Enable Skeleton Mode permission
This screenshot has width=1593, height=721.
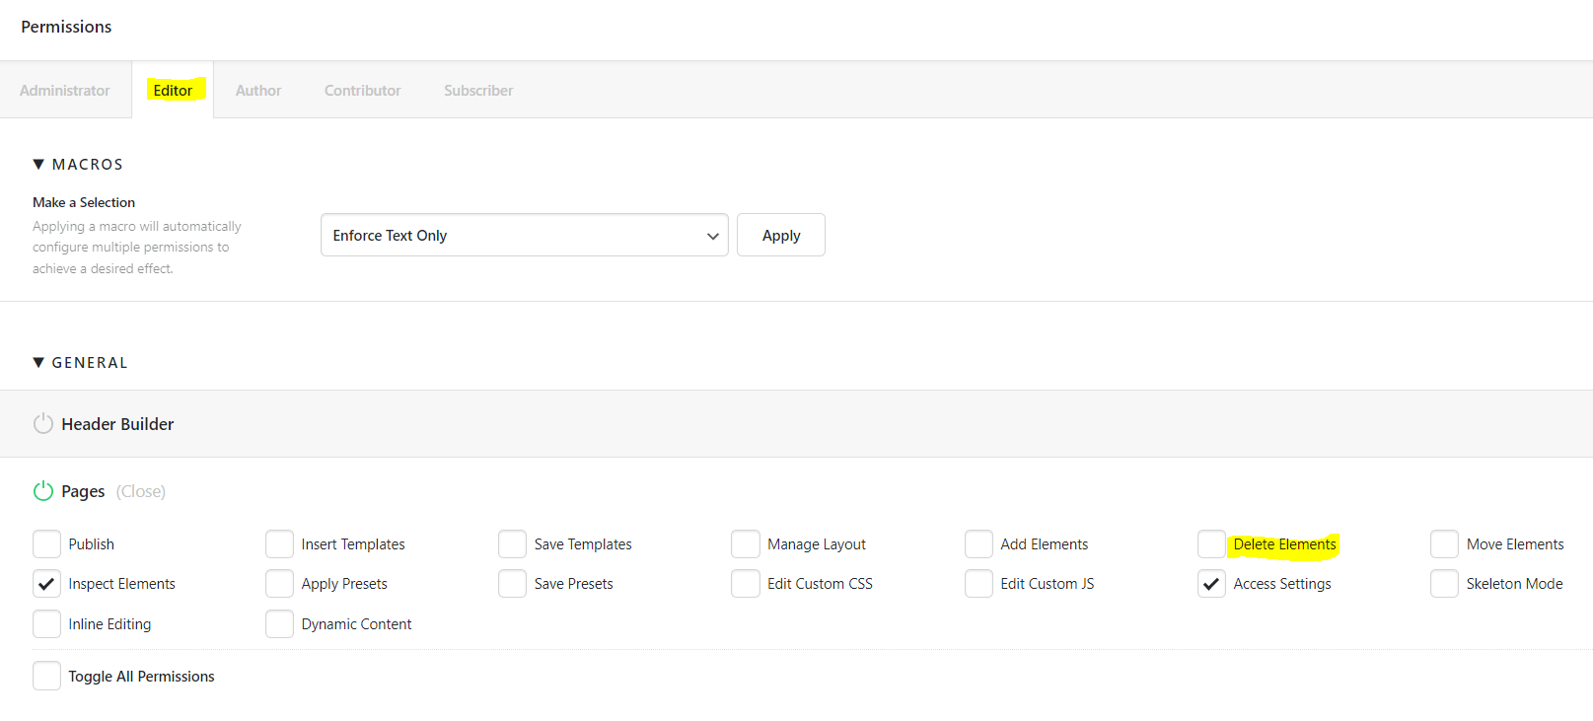click(1444, 583)
